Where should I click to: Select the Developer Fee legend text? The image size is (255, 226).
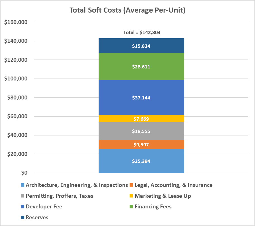pyautogui.click(x=44, y=207)
